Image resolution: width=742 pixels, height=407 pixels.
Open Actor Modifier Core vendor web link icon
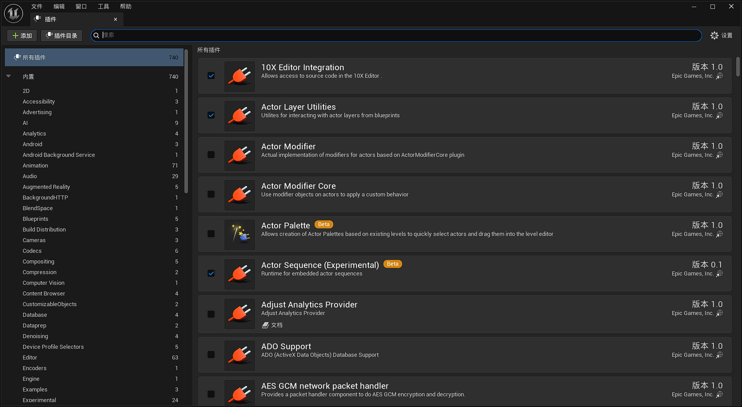pos(719,195)
